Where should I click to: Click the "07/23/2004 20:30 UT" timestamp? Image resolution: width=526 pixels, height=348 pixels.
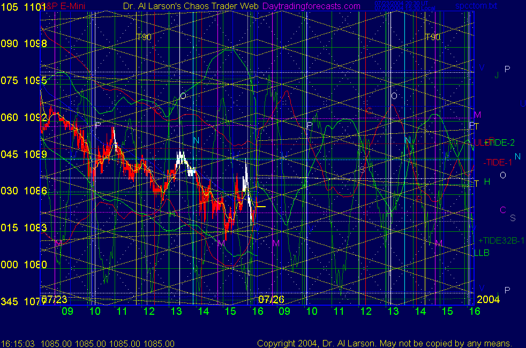click(401, 3)
